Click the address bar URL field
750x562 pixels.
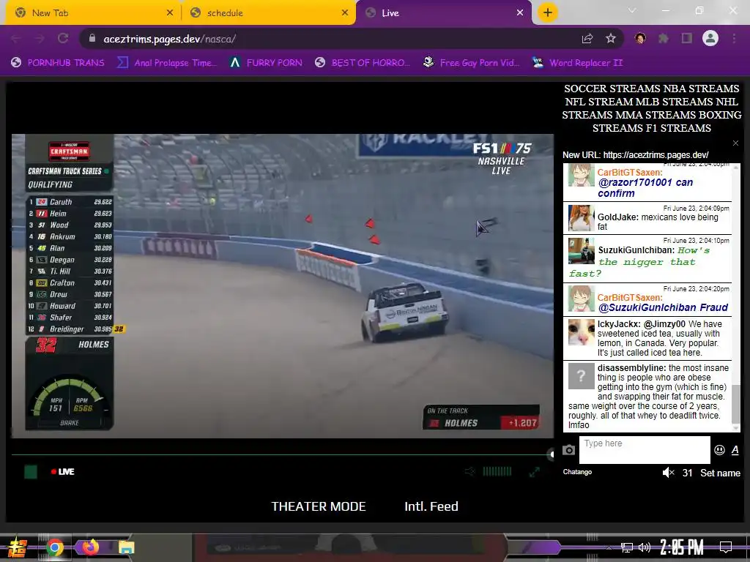pos(335,39)
